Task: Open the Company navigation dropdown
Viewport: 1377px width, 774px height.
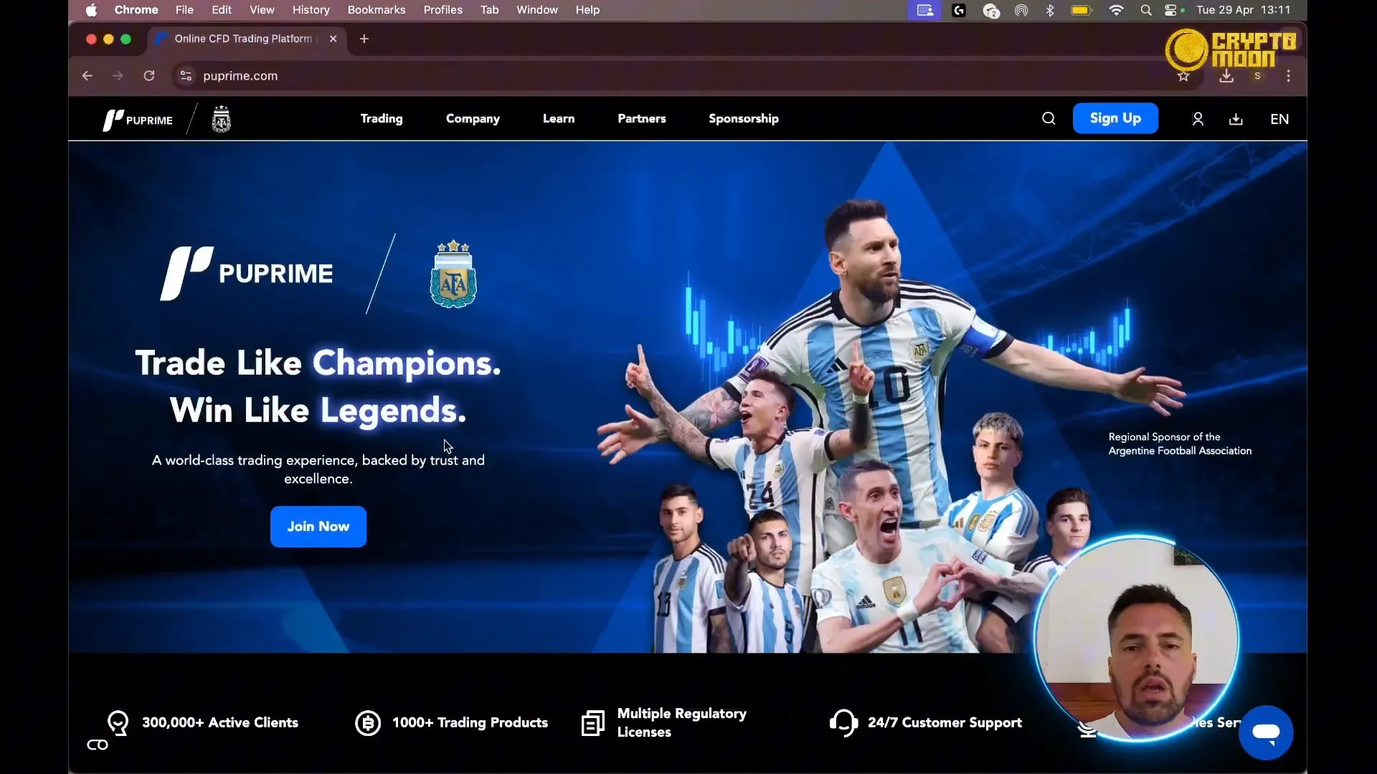Action: click(473, 119)
